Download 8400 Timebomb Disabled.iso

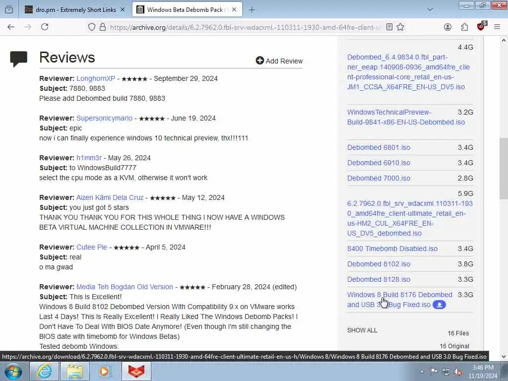coord(392,249)
